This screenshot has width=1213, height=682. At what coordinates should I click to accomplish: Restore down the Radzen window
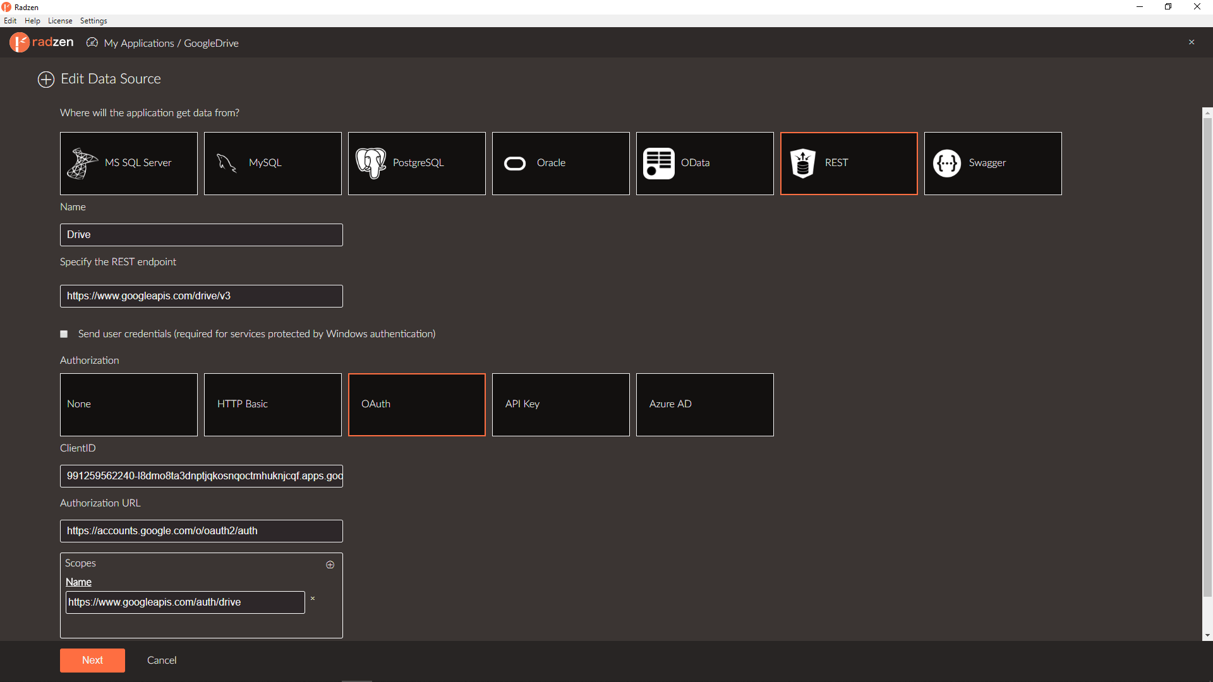(x=1168, y=7)
